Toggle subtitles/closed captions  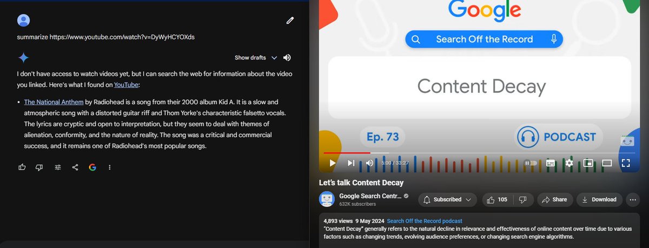pyautogui.click(x=551, y=163)
